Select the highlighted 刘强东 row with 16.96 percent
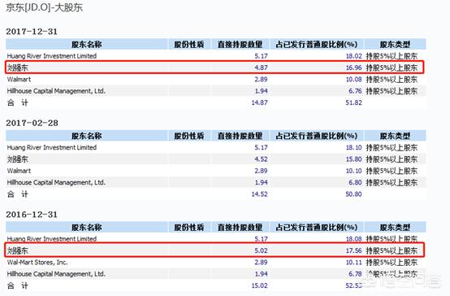 pos(214,67)
